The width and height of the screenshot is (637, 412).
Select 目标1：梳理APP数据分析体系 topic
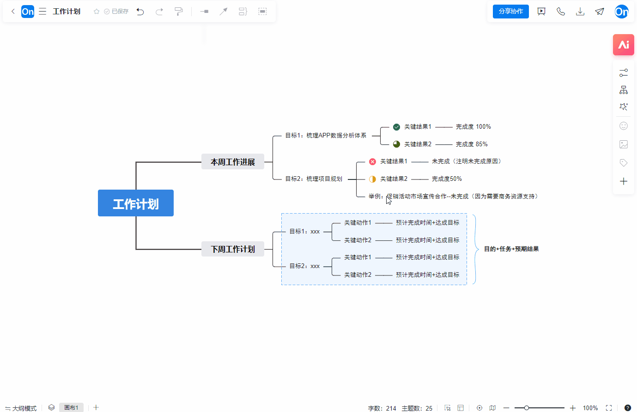point(326,136)
